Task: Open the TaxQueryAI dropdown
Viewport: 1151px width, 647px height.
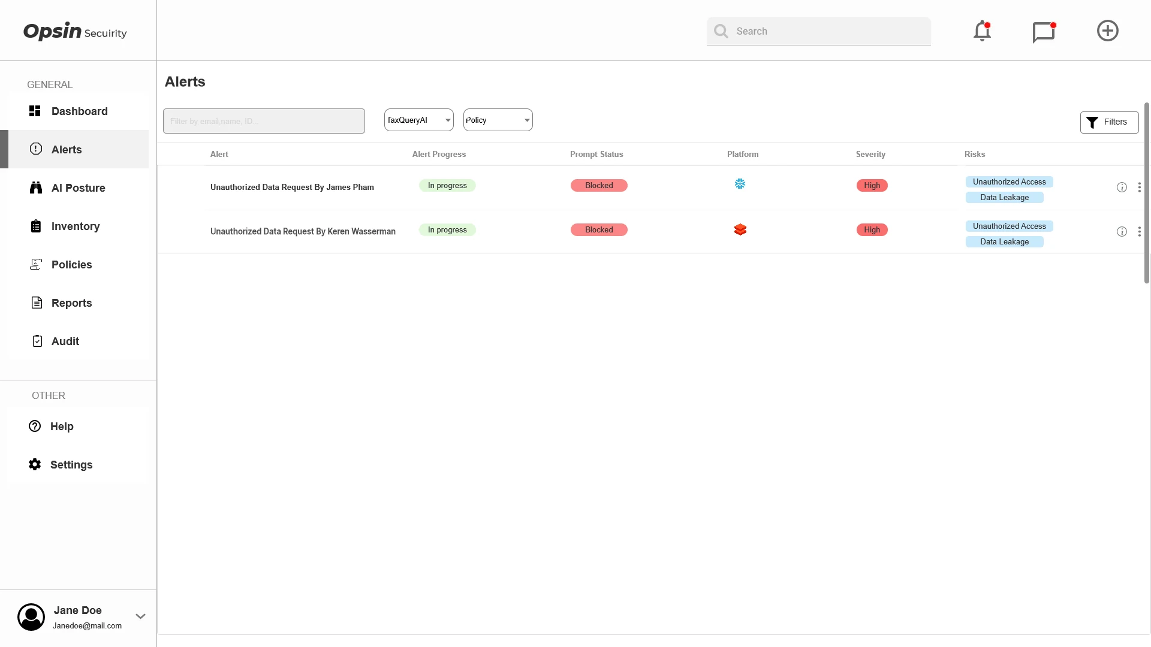Action: click(418, 120)
